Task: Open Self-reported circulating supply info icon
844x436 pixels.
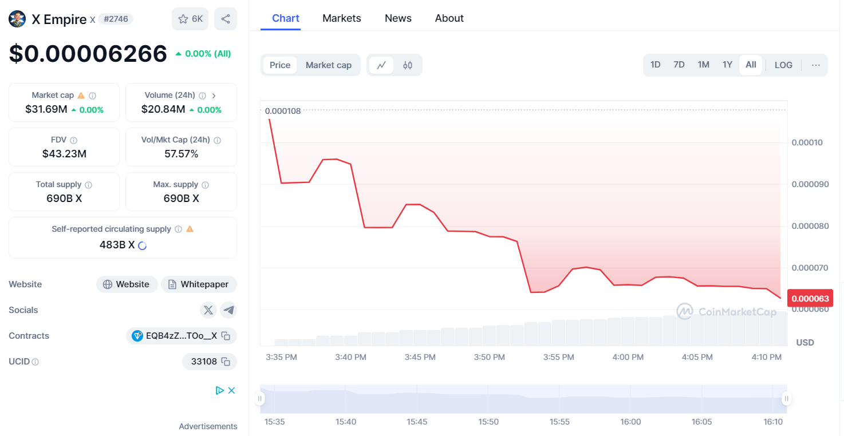Action: pos(178,229)
